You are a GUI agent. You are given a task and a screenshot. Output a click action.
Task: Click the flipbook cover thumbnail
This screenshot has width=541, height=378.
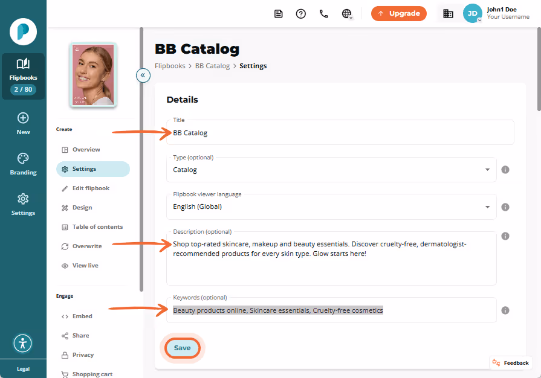click(x=93, y=75)
